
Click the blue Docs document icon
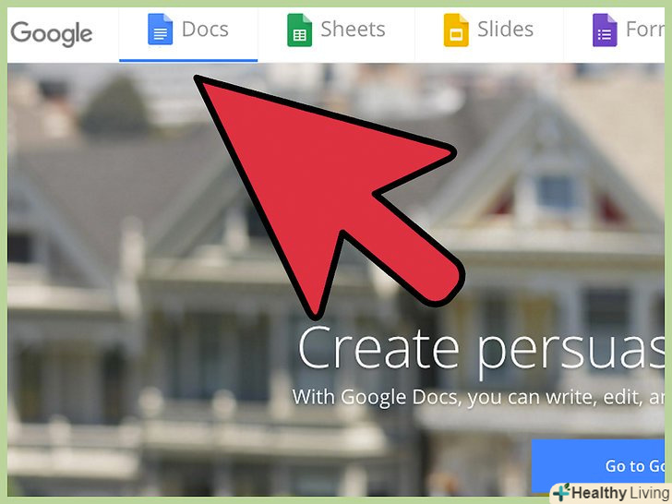point(160,30)
